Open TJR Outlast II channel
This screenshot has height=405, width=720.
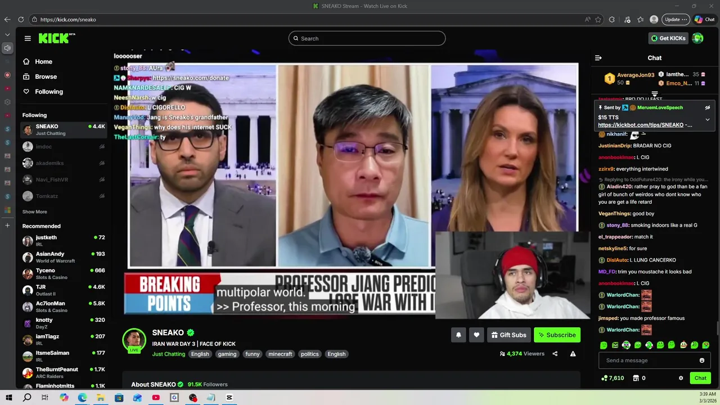pyautogui.click(x=64, y=290)
